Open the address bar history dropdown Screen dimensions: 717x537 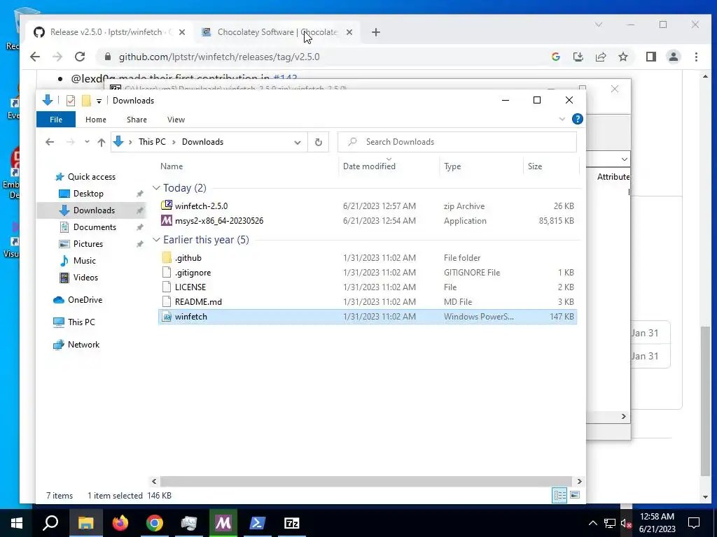click(x=297, y=142)
